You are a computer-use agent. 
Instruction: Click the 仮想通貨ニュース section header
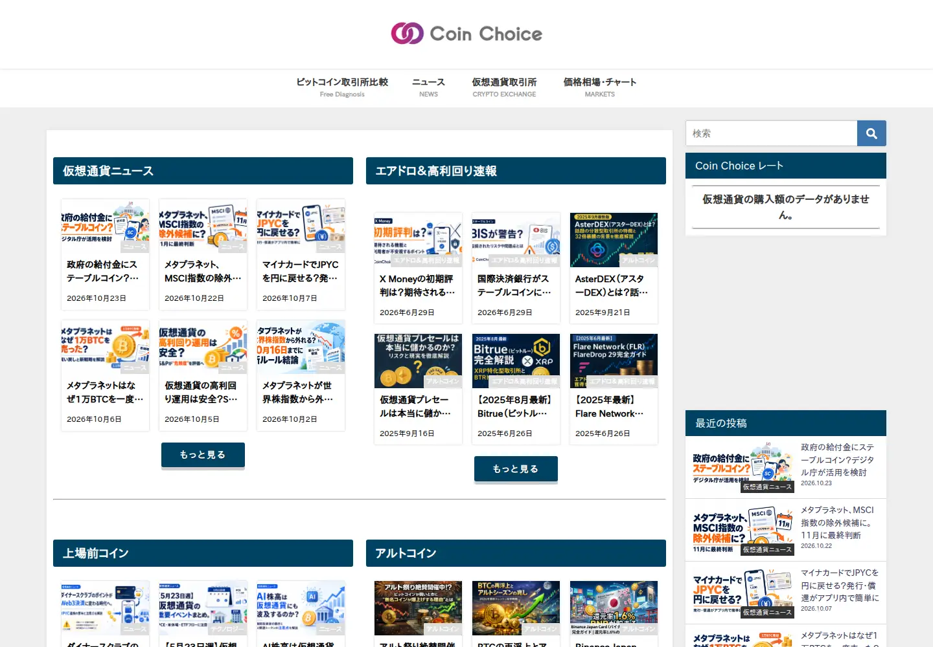(x=203, y=171)
